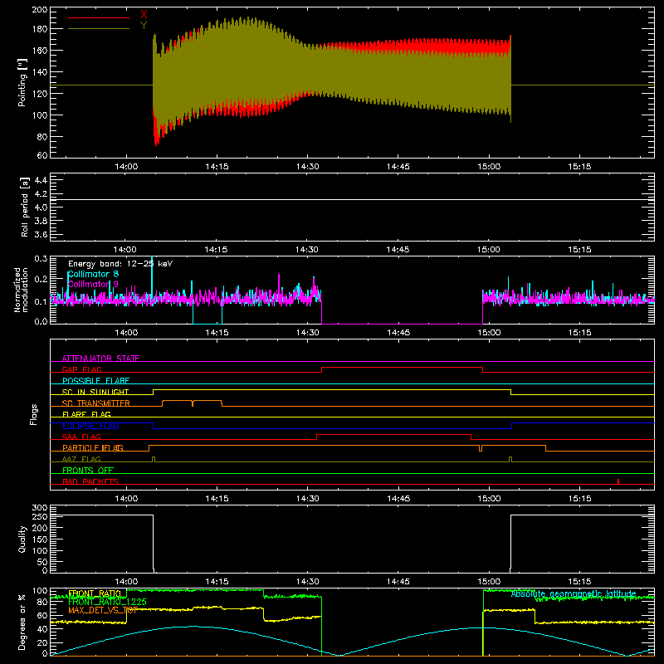Click the 'Pointing' y-axis title
This screenshot has height=664, width=664.
click(22, 82)
